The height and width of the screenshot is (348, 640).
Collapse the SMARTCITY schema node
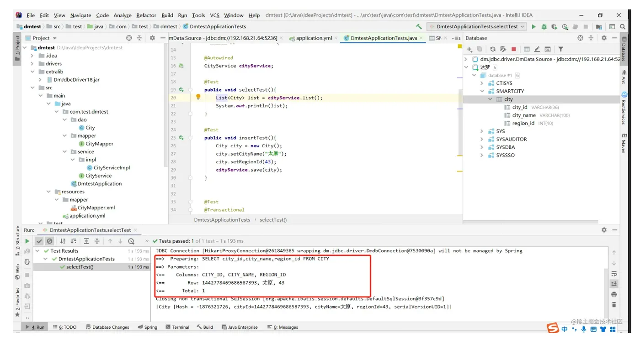point(482,91)
